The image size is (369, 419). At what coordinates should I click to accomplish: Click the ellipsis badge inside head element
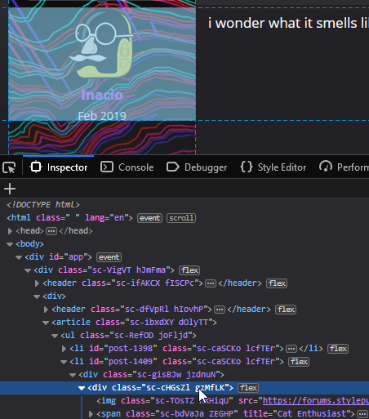51,231
